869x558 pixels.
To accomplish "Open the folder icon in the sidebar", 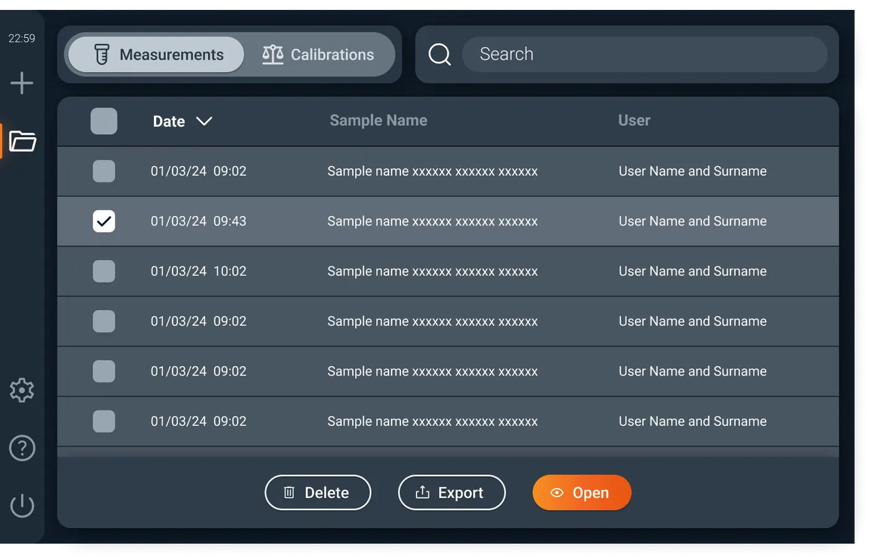I will 22,142.
